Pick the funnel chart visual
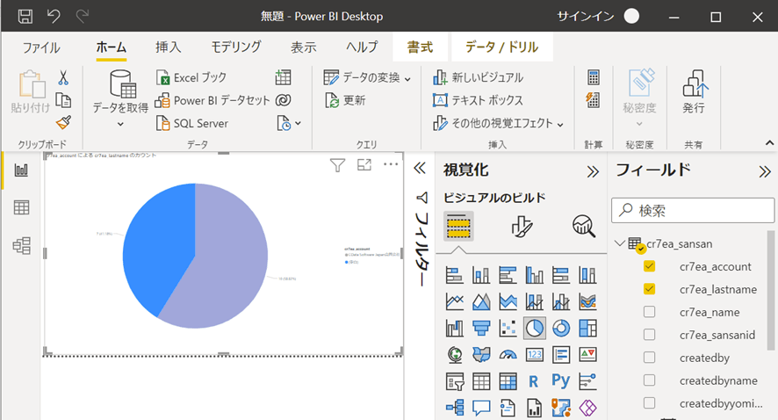 (481, 328)
